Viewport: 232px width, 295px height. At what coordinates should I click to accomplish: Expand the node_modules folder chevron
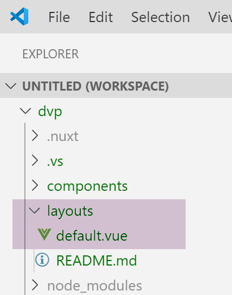[x=35, y=285]
